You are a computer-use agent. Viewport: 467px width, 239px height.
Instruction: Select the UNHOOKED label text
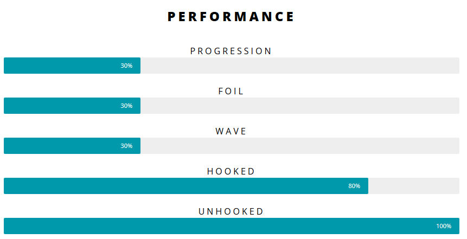click(x=231, y=211)
